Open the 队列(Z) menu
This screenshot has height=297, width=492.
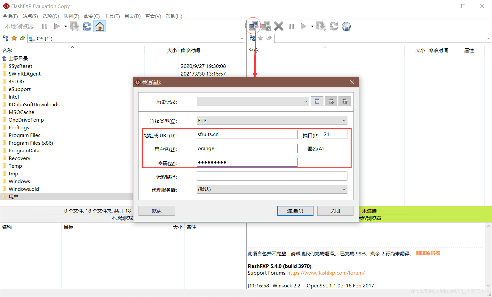click(x=71, y=16)
